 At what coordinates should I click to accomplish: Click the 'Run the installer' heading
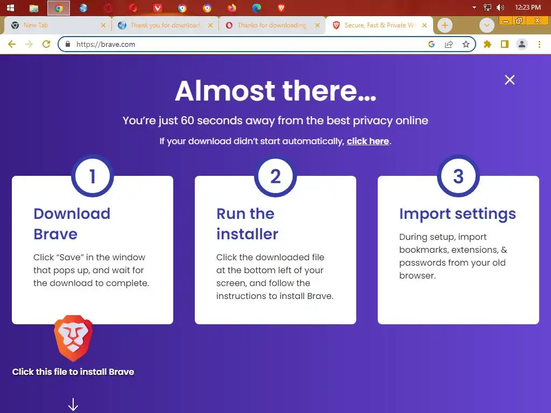click(x=247, y=224)
